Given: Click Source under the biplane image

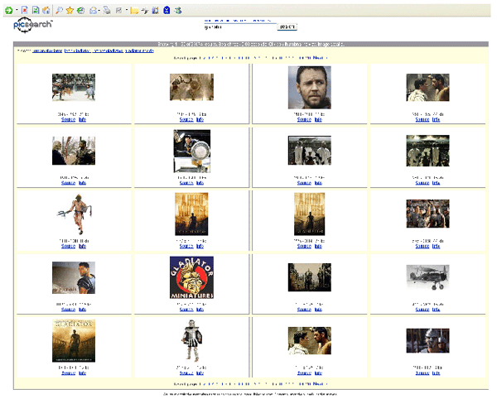Looking at the screenshot, I should coord(422,310).
